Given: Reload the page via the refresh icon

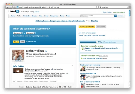Looking at the screenshot, I should point(96,7).
